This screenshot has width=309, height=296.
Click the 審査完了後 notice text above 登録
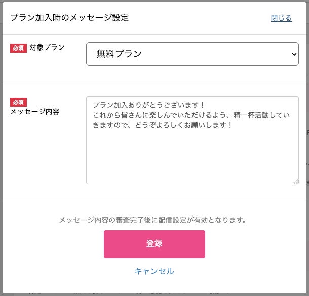pyautogui.click(x=152, y=220)
